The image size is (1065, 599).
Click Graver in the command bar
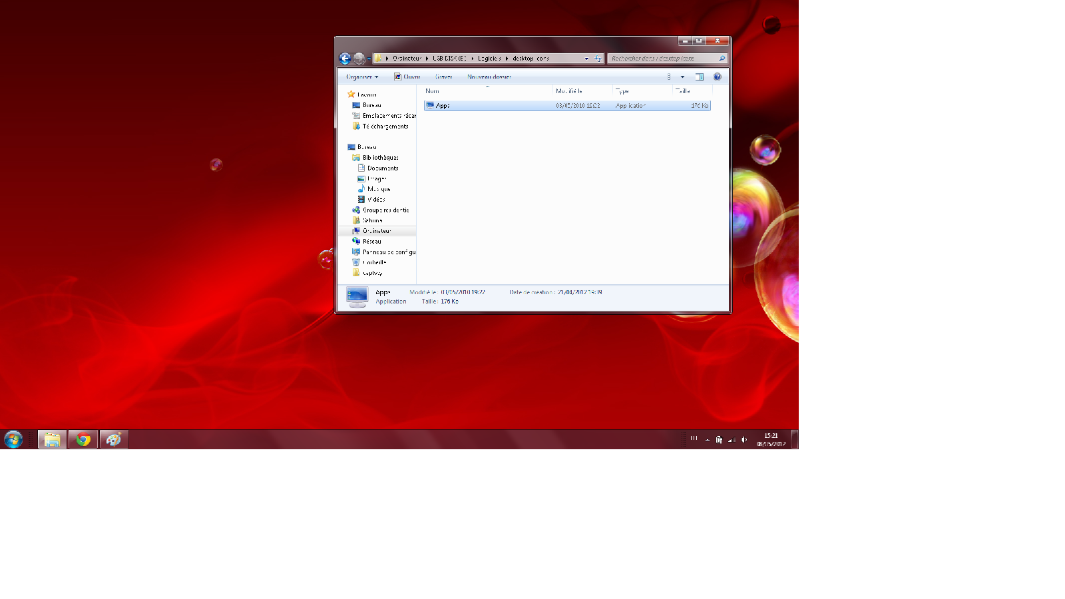[x=444, y=77]
